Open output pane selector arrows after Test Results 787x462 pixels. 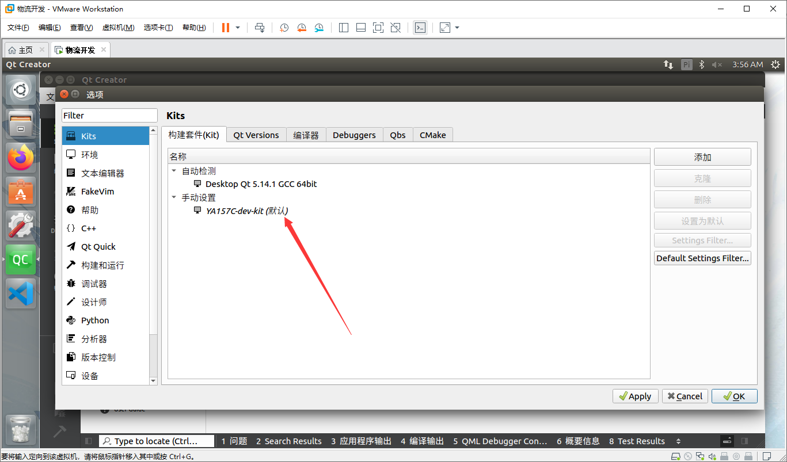[x=678, y=441]
